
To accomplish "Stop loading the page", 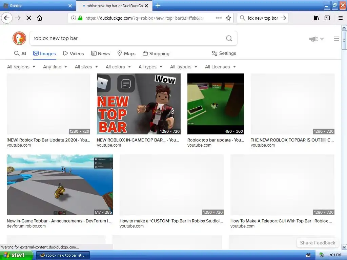I will click(29, 18).
